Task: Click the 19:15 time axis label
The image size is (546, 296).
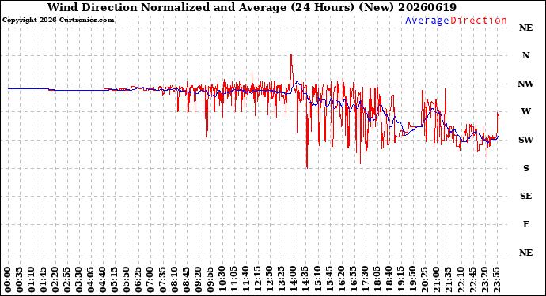Action: coord(400,280)
